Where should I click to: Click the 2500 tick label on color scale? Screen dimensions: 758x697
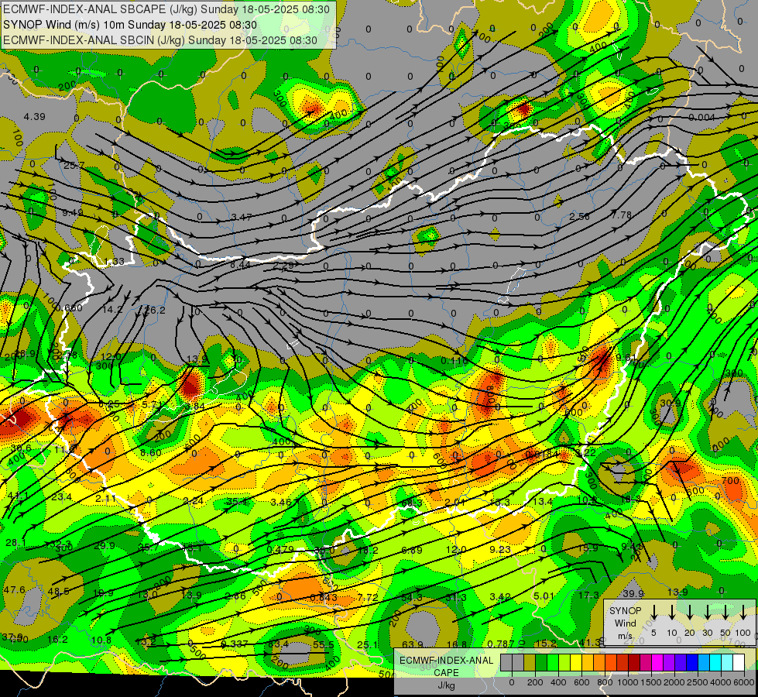pos(697,682)
